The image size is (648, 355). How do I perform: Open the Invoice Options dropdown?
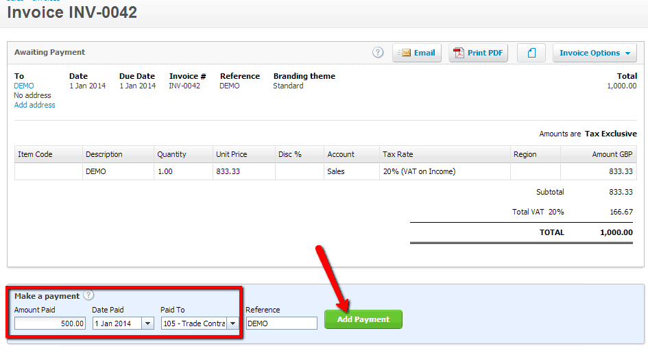tap(595, 53)
